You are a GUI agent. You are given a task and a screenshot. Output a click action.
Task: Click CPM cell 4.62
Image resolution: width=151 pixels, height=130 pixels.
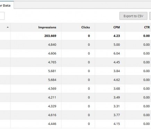pyautogui.click(x=117, y=80)
